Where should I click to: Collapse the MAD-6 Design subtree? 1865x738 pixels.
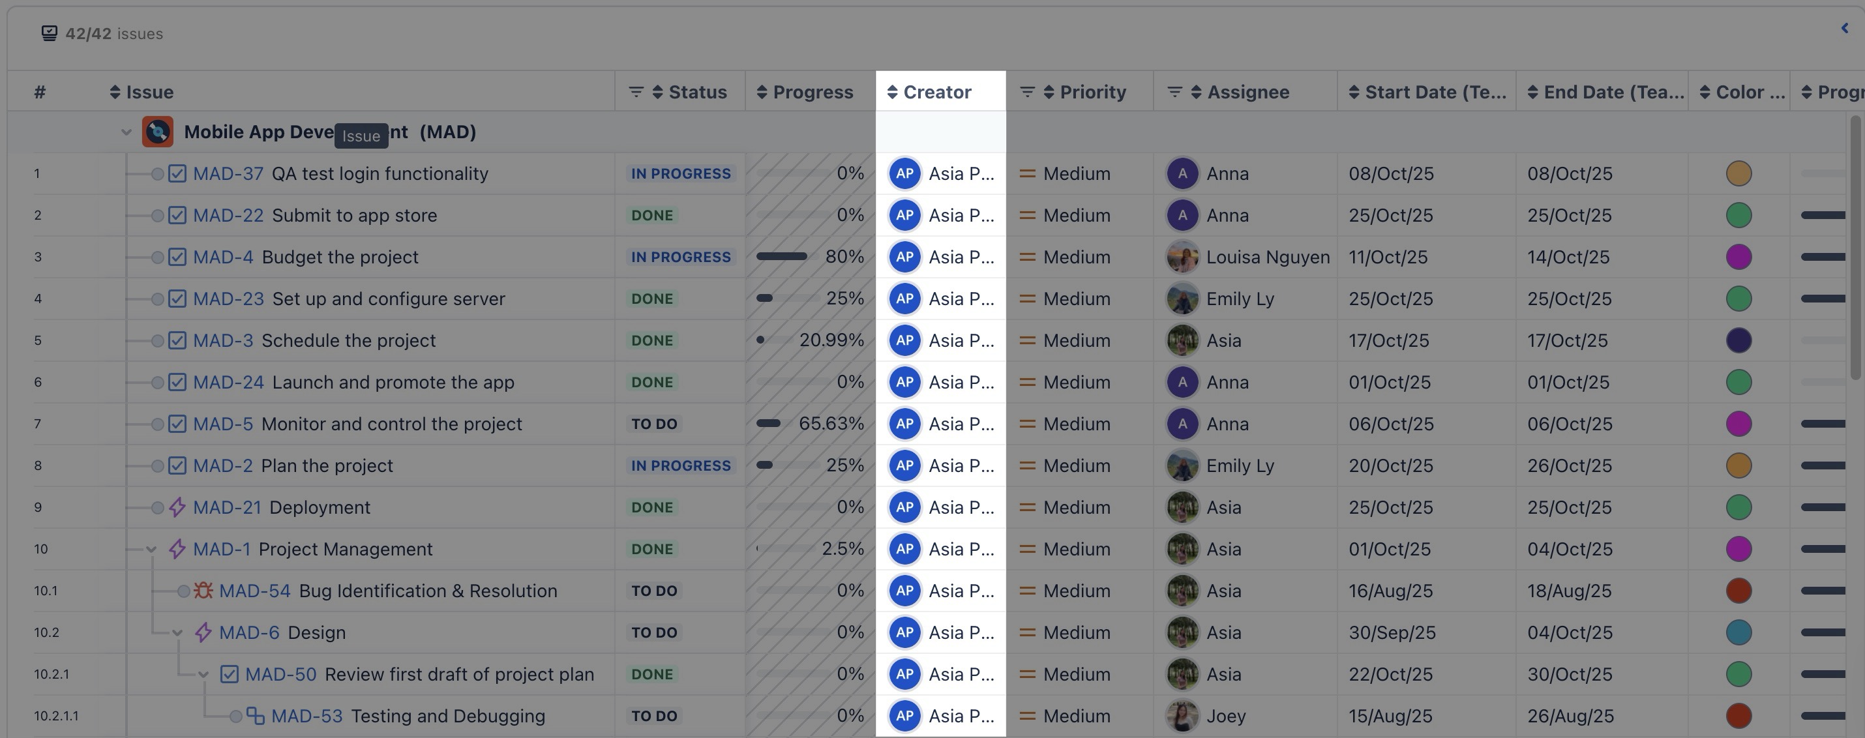[x=177, y=633]
